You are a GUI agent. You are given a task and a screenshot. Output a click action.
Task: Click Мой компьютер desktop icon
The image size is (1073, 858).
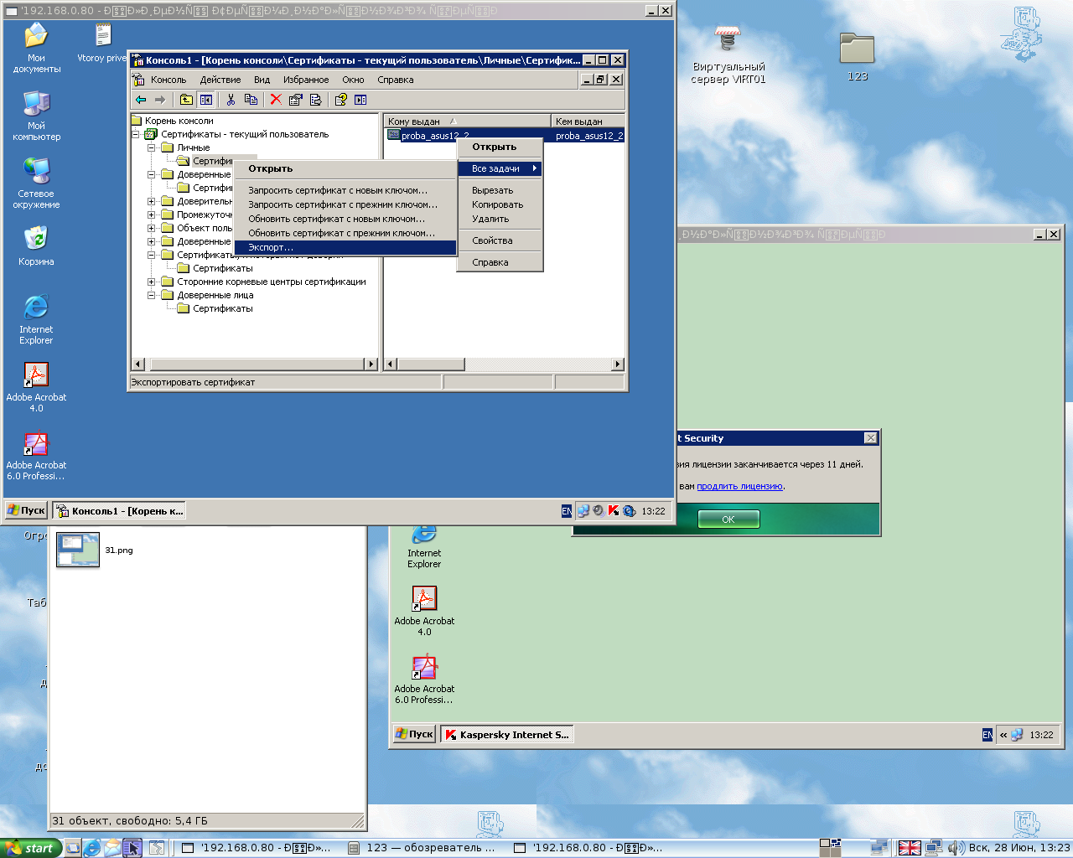(36, 104)
